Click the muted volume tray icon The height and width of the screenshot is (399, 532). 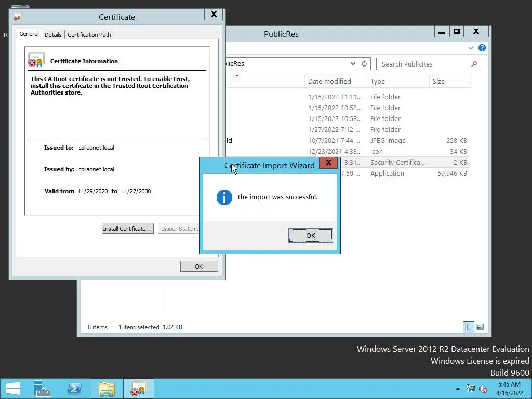(483, 389)
